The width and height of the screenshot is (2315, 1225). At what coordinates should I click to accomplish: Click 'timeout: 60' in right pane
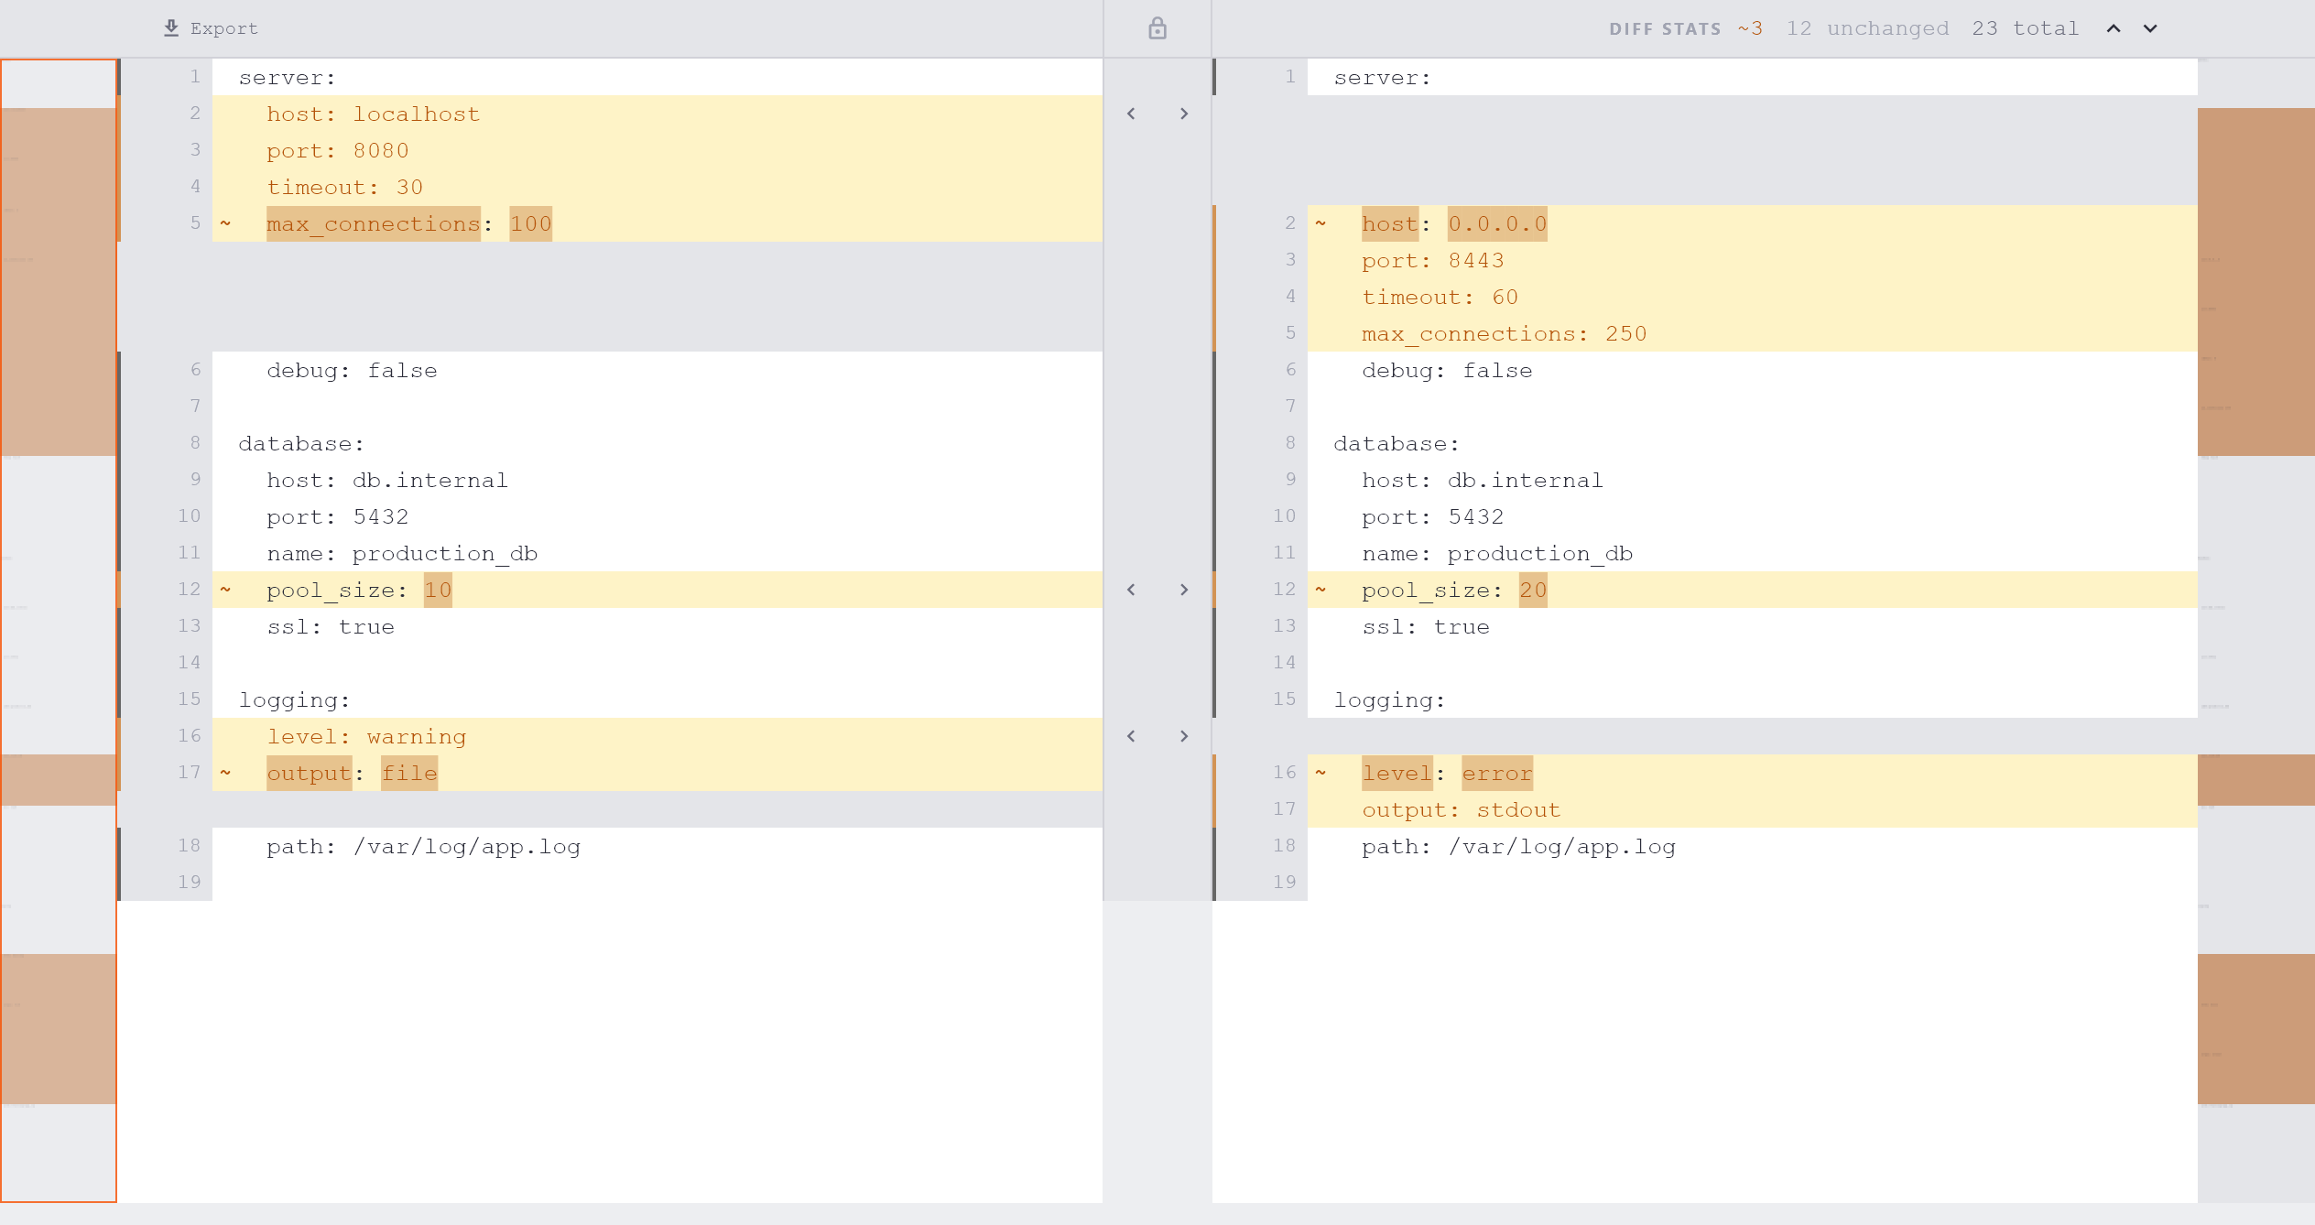(x=1440, y=297)
